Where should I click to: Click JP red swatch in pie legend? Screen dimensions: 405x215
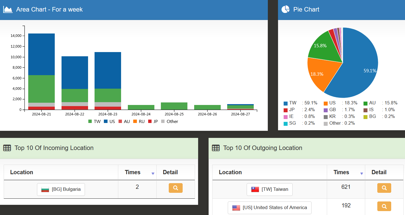click(286, 110)
